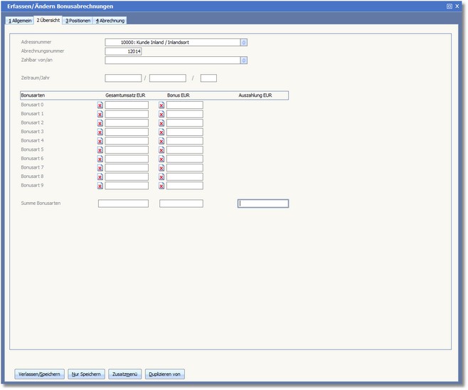Click red X icon beside Bonusart 1 Bonus field
This screenshot has height=390, width=468.
tap(161, 115)
